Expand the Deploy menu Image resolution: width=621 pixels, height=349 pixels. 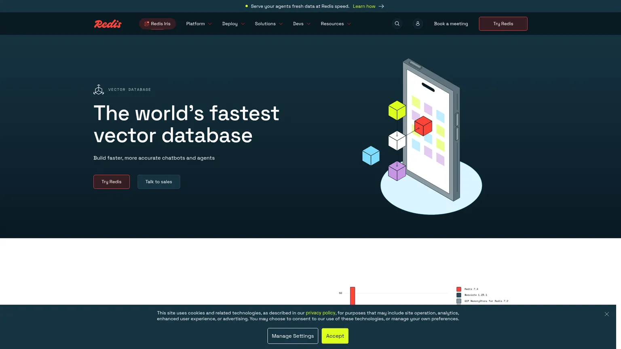click(233, 24)
